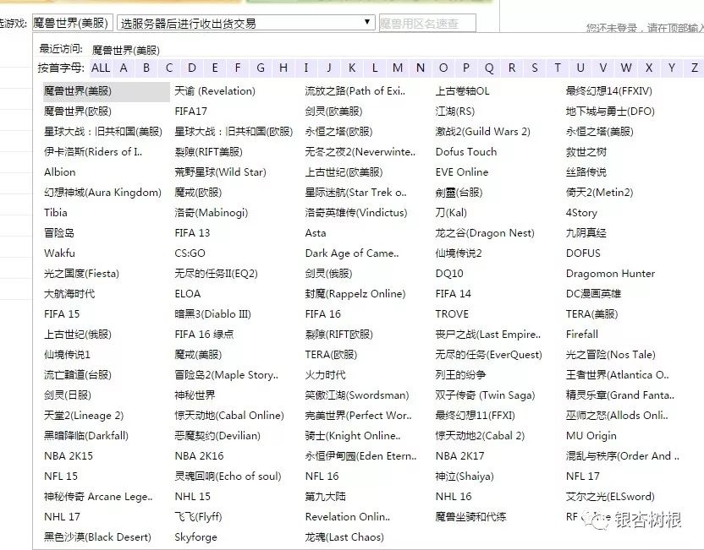Viewport: 704px width, 550px height.
Task: Choose 暗黑3(Diablo III) entry
Action: pos(213,314)
